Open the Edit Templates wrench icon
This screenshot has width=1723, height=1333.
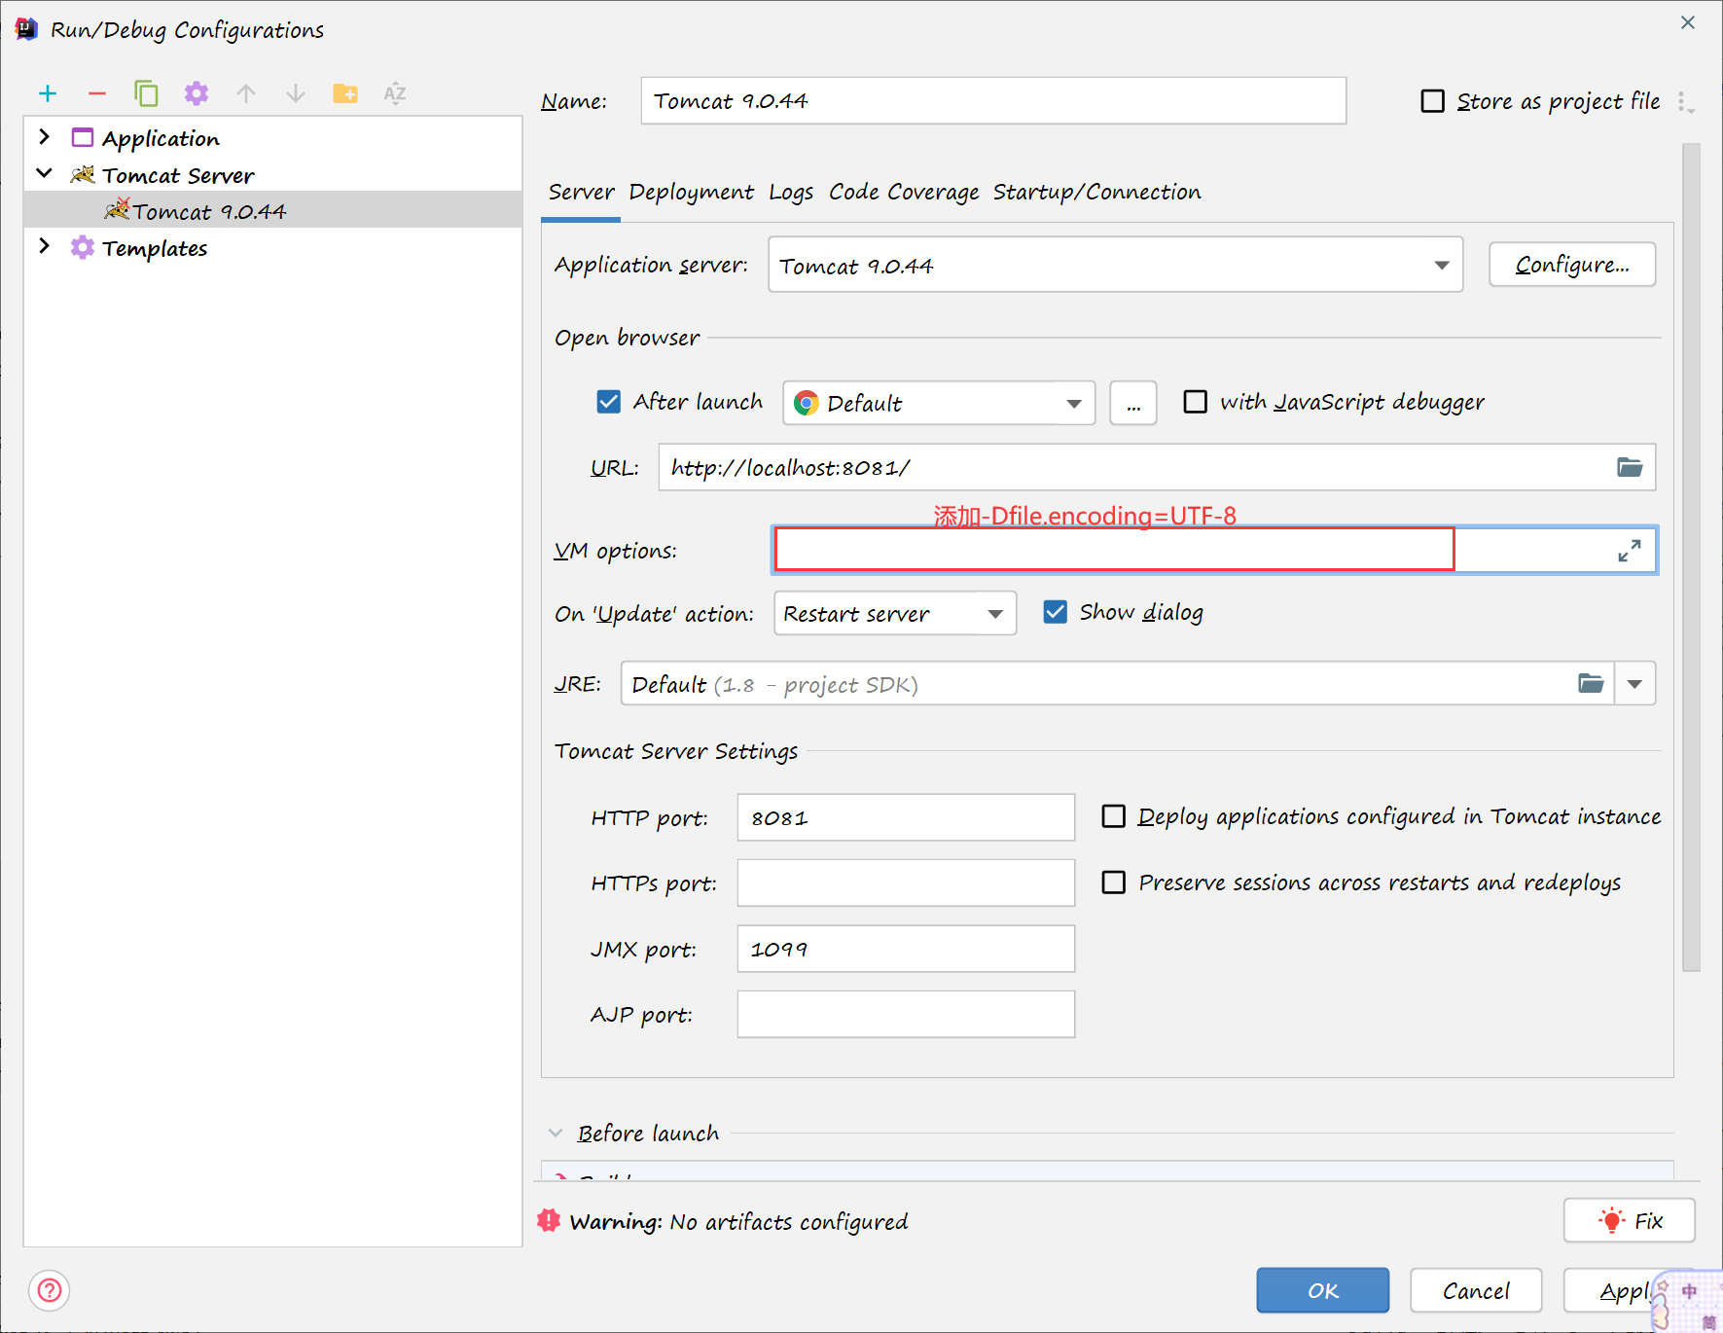(197, 93)
